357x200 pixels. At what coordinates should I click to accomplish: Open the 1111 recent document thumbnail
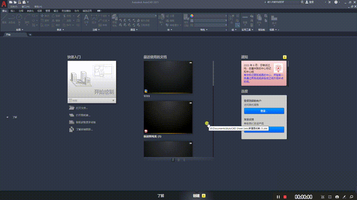pyautogui.click(x=168, y=77)
